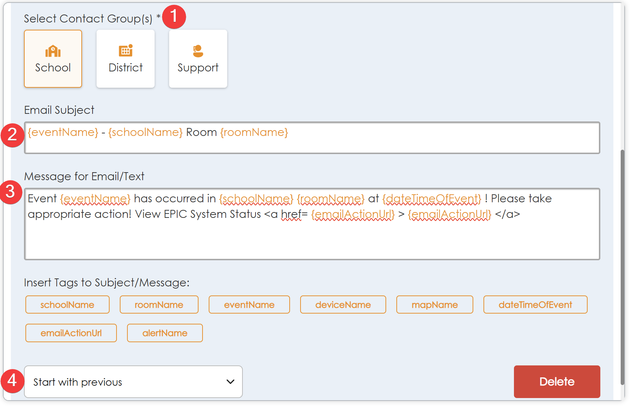Insert the schoolName tag

[x=67, y=305]
